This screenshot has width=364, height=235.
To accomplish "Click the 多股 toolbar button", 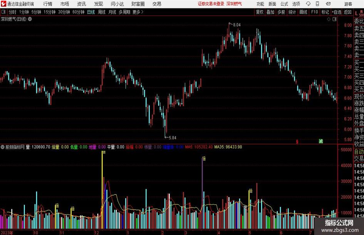I will coord(281,12).
